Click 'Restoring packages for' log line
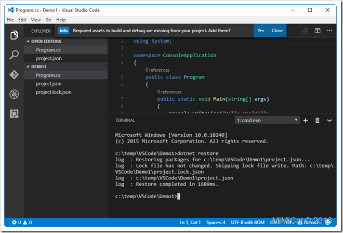 [x=212, y=160]
